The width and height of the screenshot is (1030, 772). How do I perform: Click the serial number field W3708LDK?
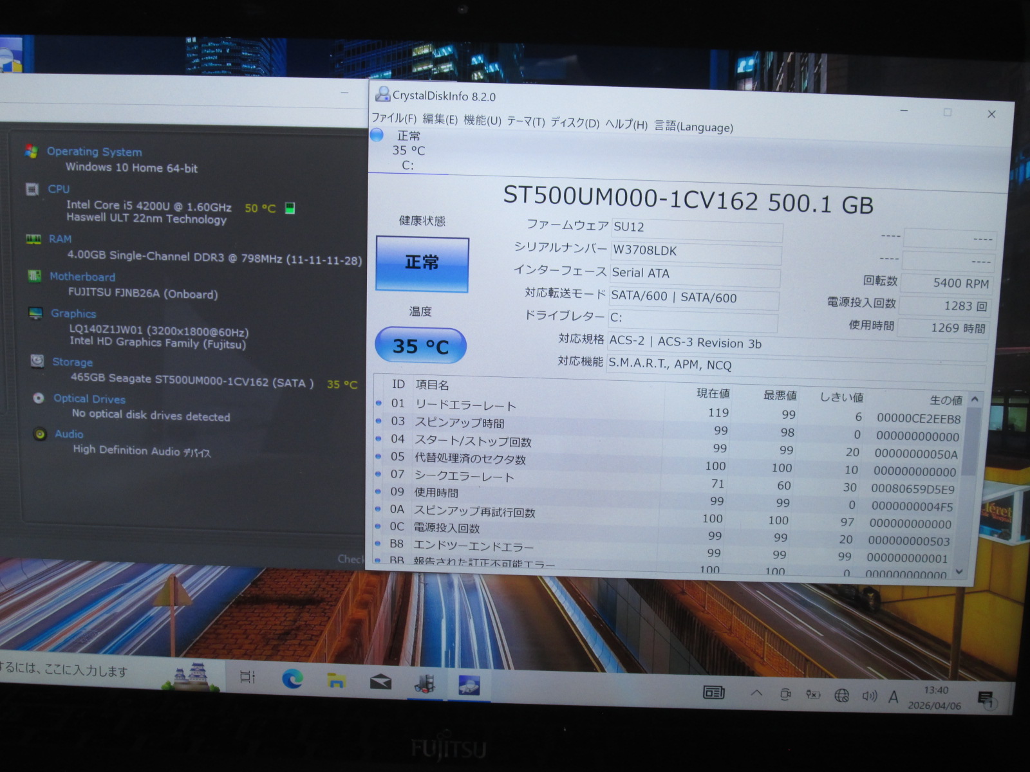[x=695, y=252]
